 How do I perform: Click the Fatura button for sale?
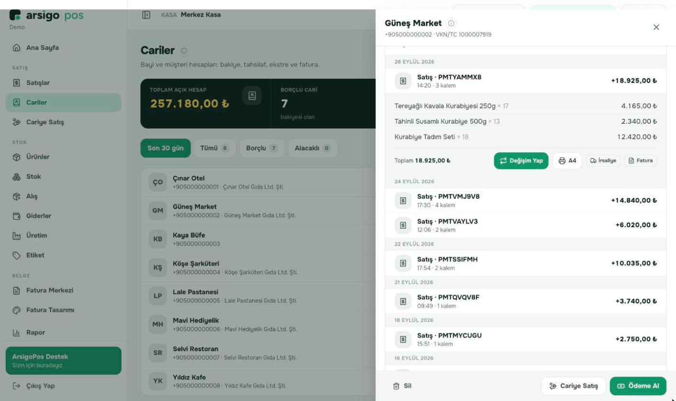tap(641, 161)
